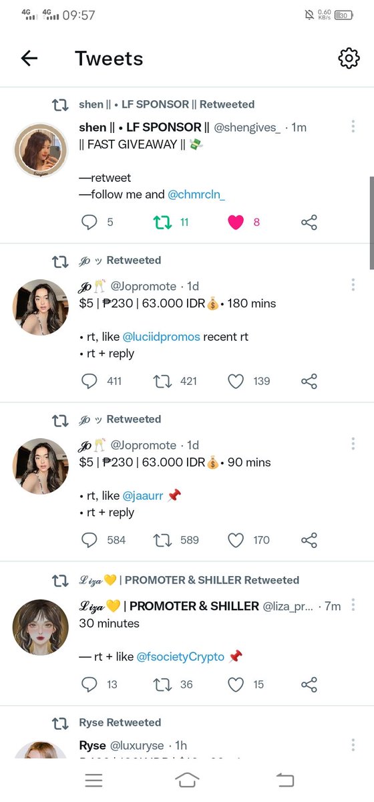Visit the @fsocietyCrypto mention

point(180,657)
